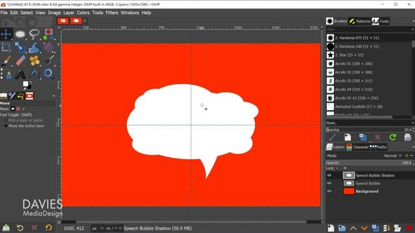Hide the Speech Bubble layer
415x233 pixels.
(329, 183)
